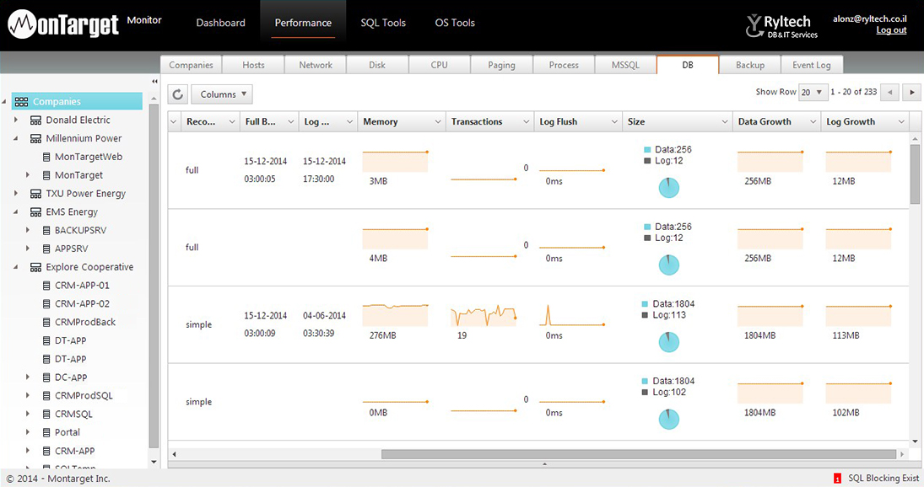Switch to the MSSQL tab
Screen dimensions: 924x487
click(625, 65)
